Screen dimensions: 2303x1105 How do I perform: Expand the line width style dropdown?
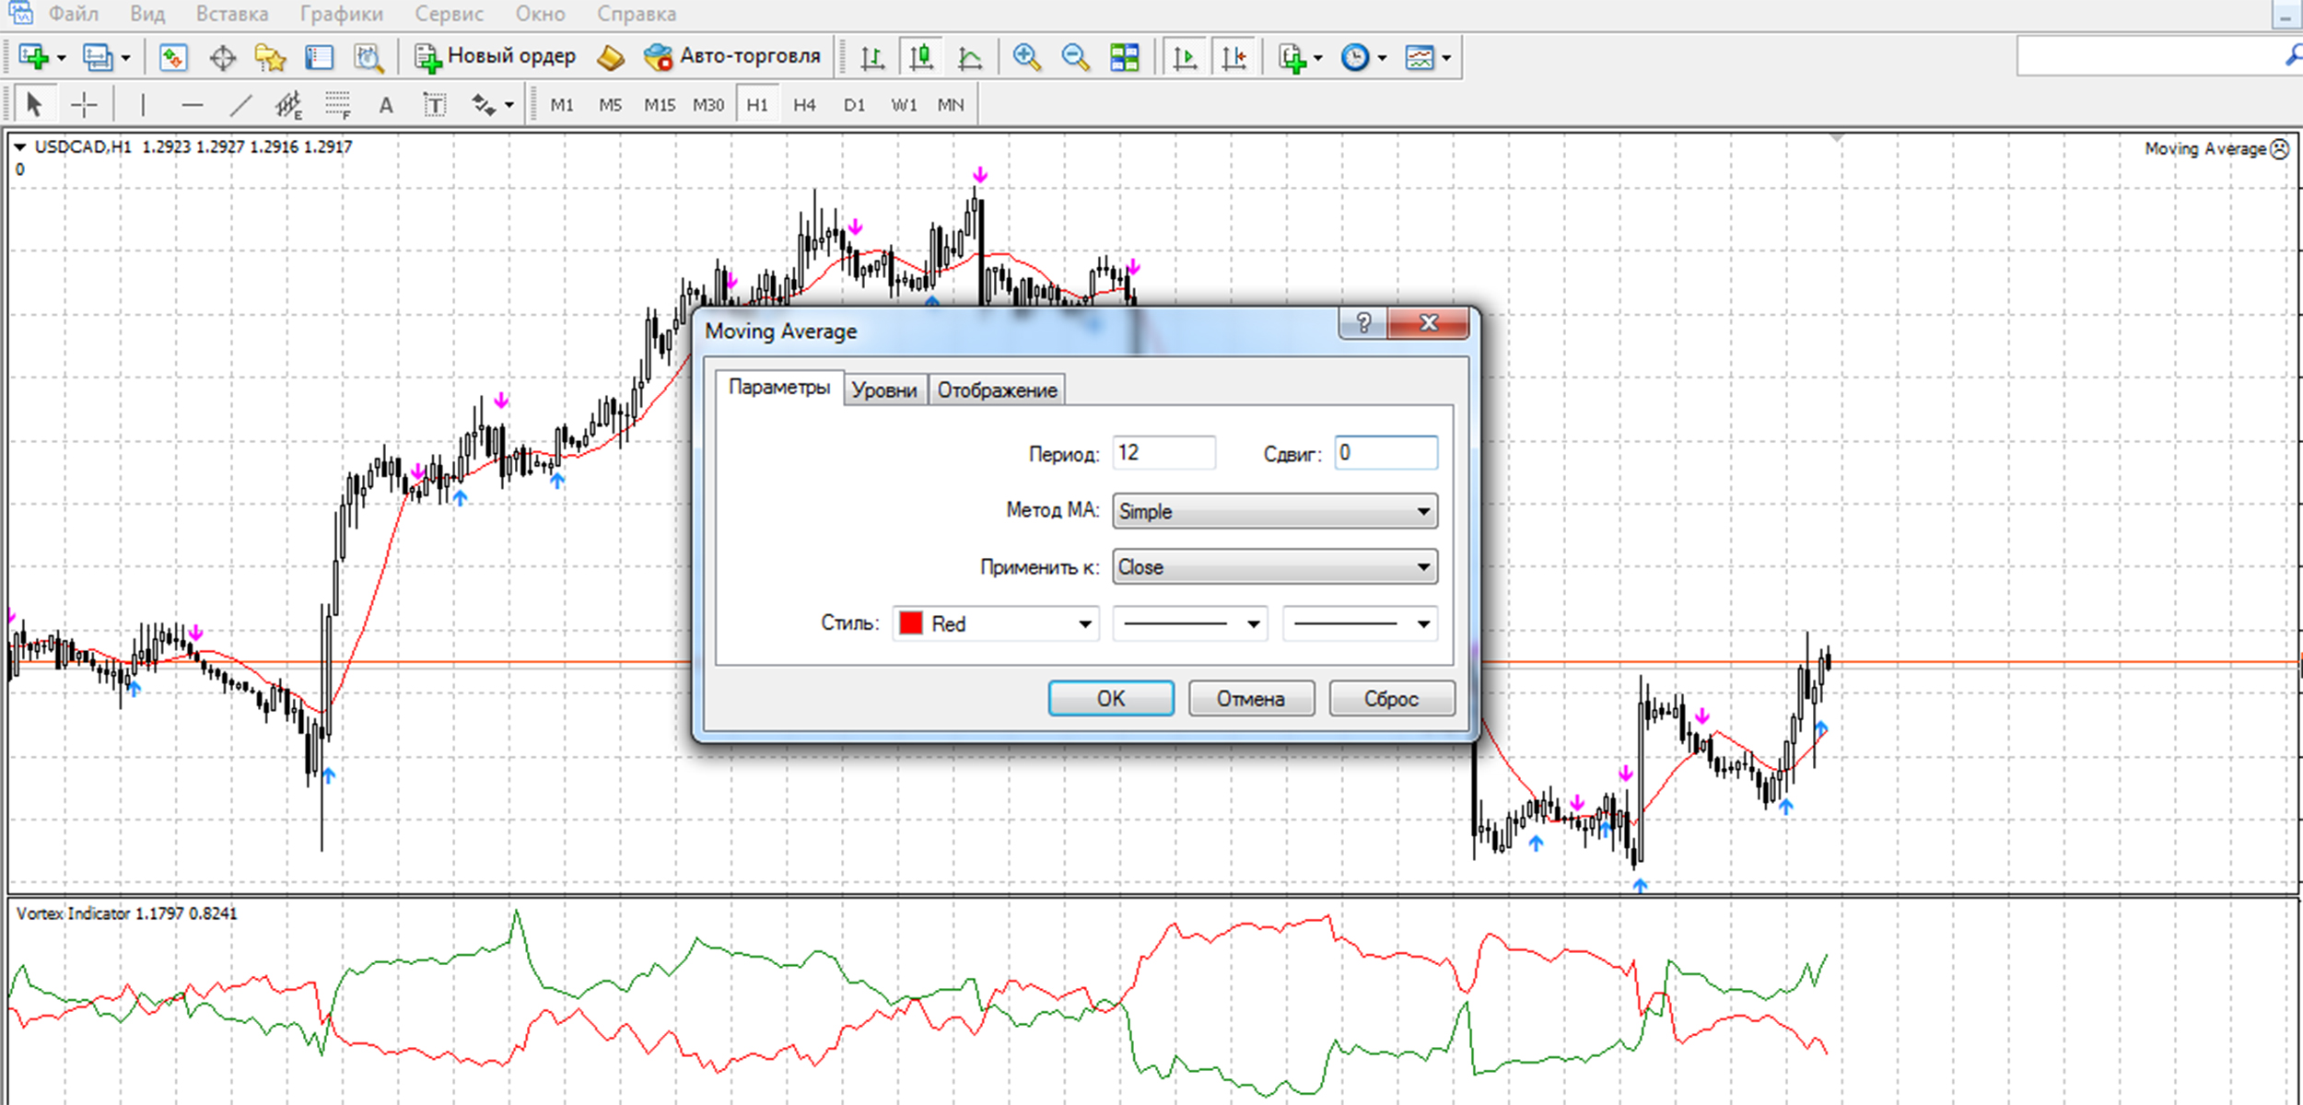(1360, 624)
